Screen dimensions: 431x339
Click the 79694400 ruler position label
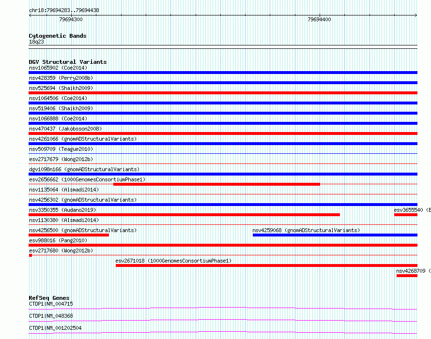pyautogui.click(x=320, y=19)
